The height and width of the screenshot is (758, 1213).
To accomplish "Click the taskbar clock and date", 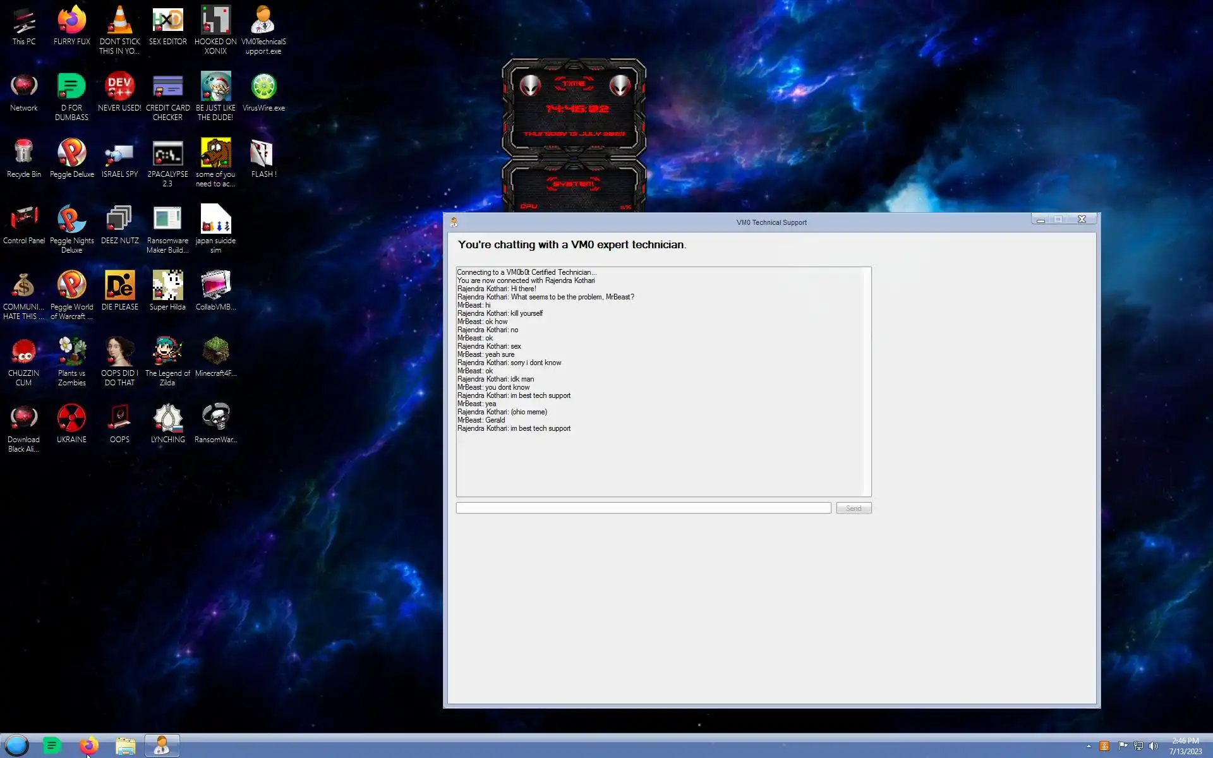I will point(1185,746).
